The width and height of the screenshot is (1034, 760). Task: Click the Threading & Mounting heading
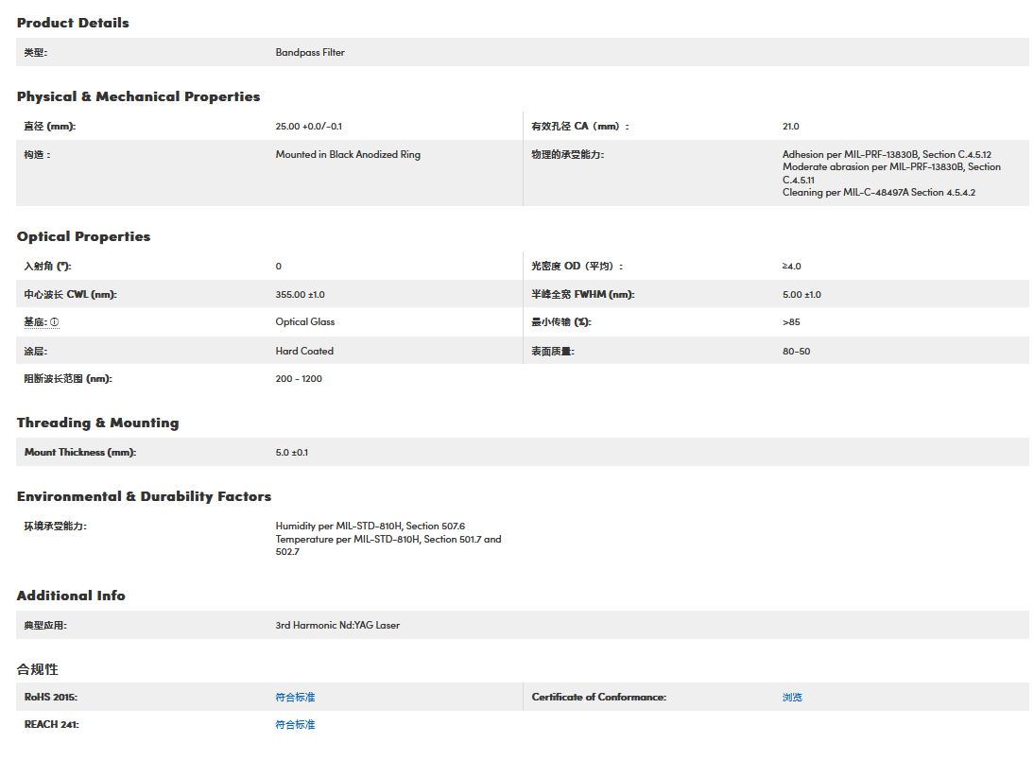[97, 423]
